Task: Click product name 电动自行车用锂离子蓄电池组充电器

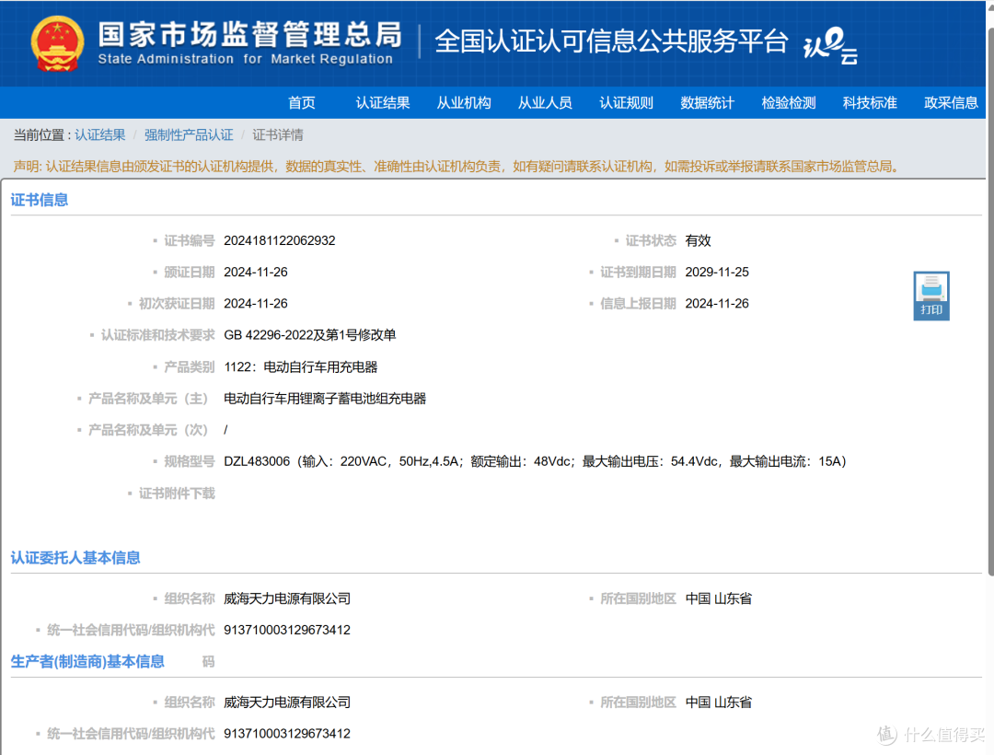Action: pos(325,399)
